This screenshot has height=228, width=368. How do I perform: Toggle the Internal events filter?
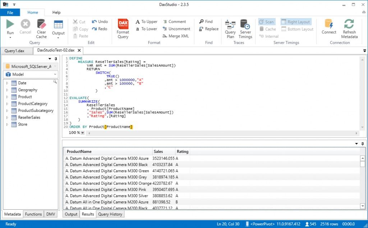click(269, 36)
